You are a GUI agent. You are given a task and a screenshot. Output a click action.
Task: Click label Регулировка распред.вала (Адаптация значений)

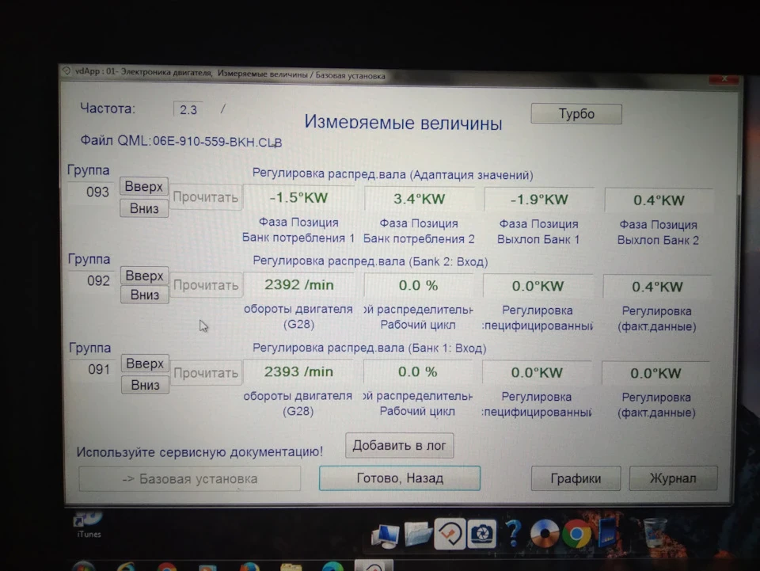tap(393, 174)
